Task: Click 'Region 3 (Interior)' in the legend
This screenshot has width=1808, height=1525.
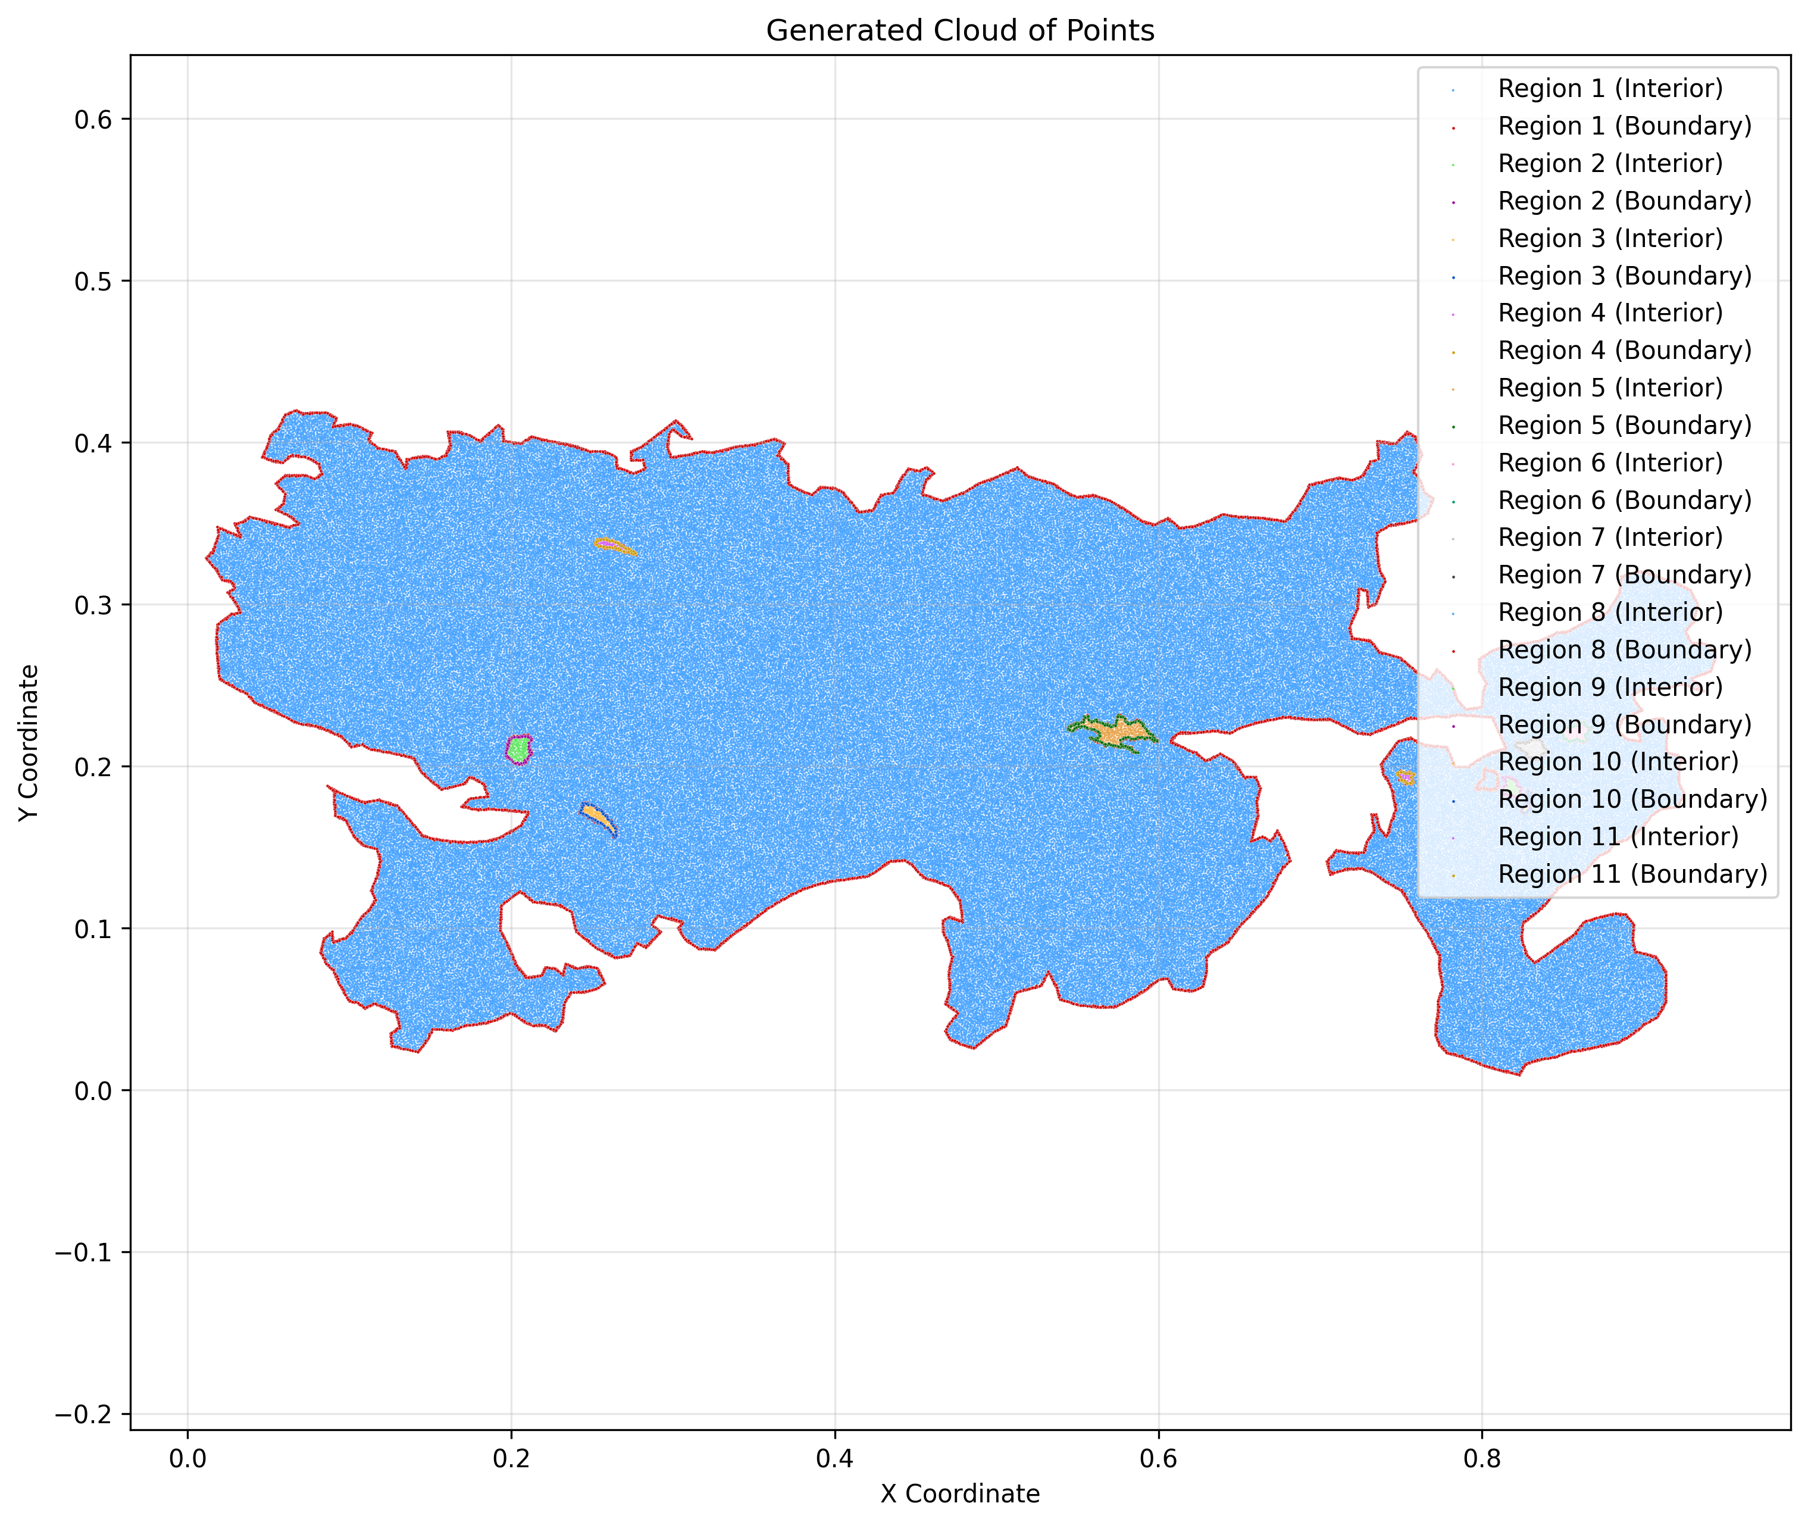Action: pos(1609,237)
